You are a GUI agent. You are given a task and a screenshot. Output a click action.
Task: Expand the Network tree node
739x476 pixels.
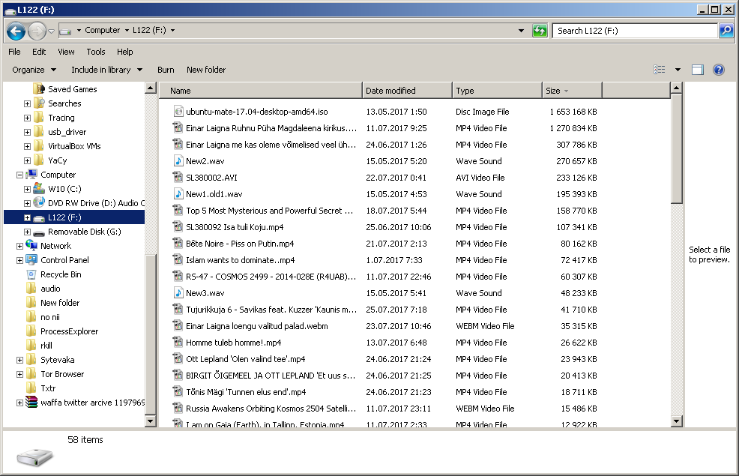[x=19, y=246]
